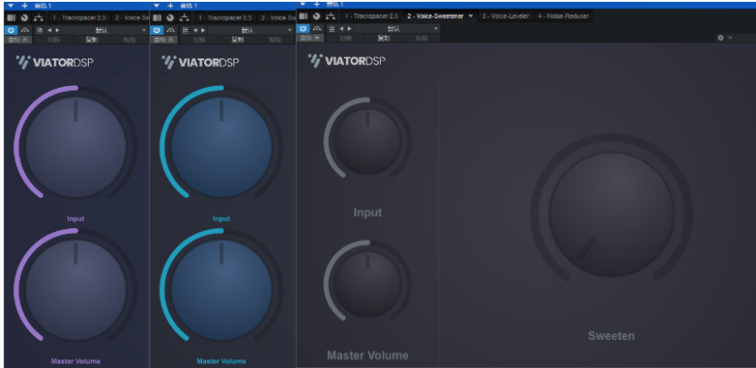
Task: Click the plus icon in the gray window title bar
Action: click(317, 4)
